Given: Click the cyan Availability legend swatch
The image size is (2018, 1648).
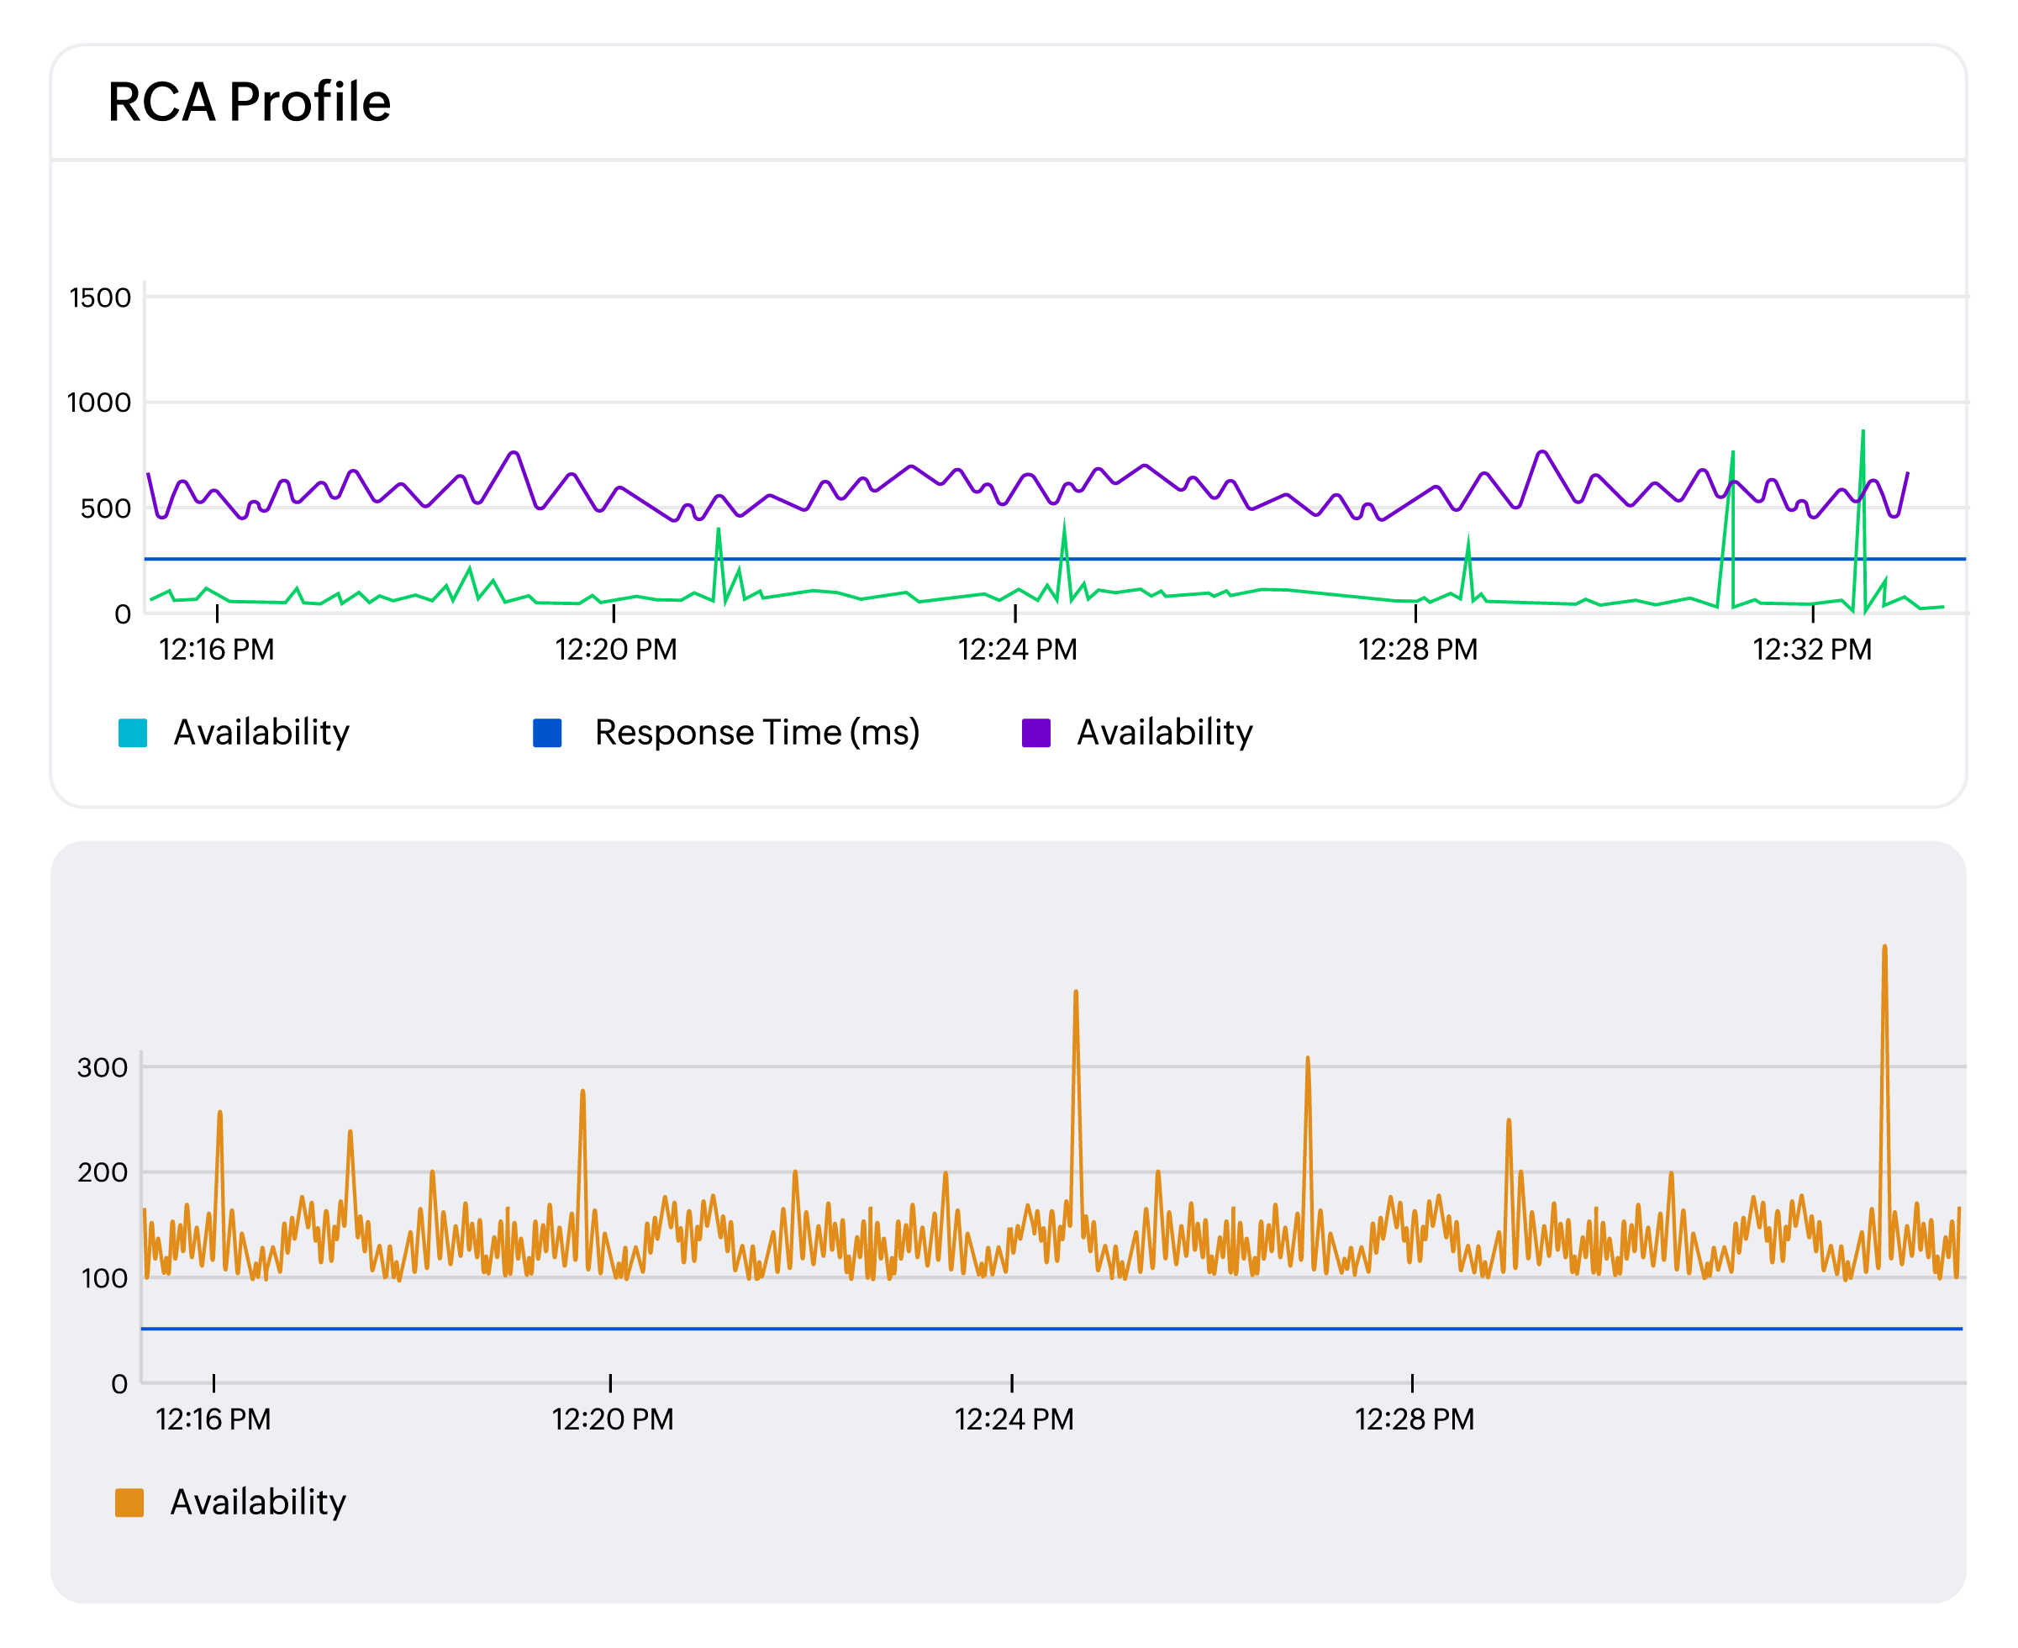Looking at the screenshot, I should point(133,731).
